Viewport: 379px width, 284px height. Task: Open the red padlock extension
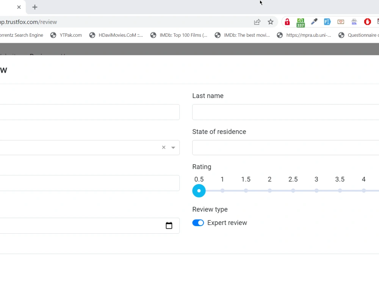click(287, 22)
